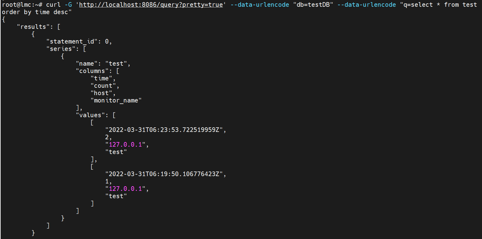Click the "count" column entry
Image resolution: width=482 pixels, height=239 pixels.
point(103,86)
